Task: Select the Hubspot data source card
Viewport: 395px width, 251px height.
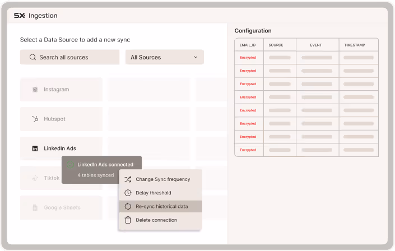Action: tap(61, 119)
